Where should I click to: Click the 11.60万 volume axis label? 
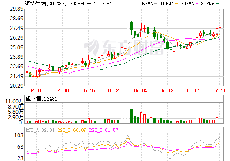[14, 101]
